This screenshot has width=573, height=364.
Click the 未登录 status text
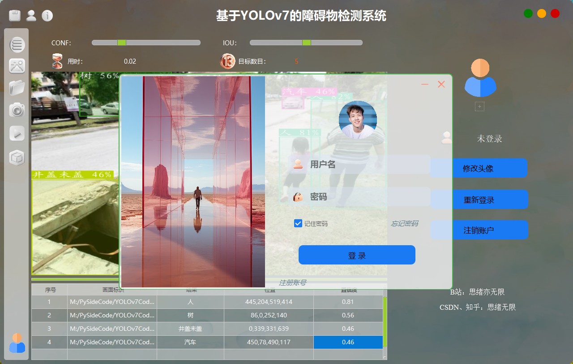pyautogui.click(x=489, y=139)
